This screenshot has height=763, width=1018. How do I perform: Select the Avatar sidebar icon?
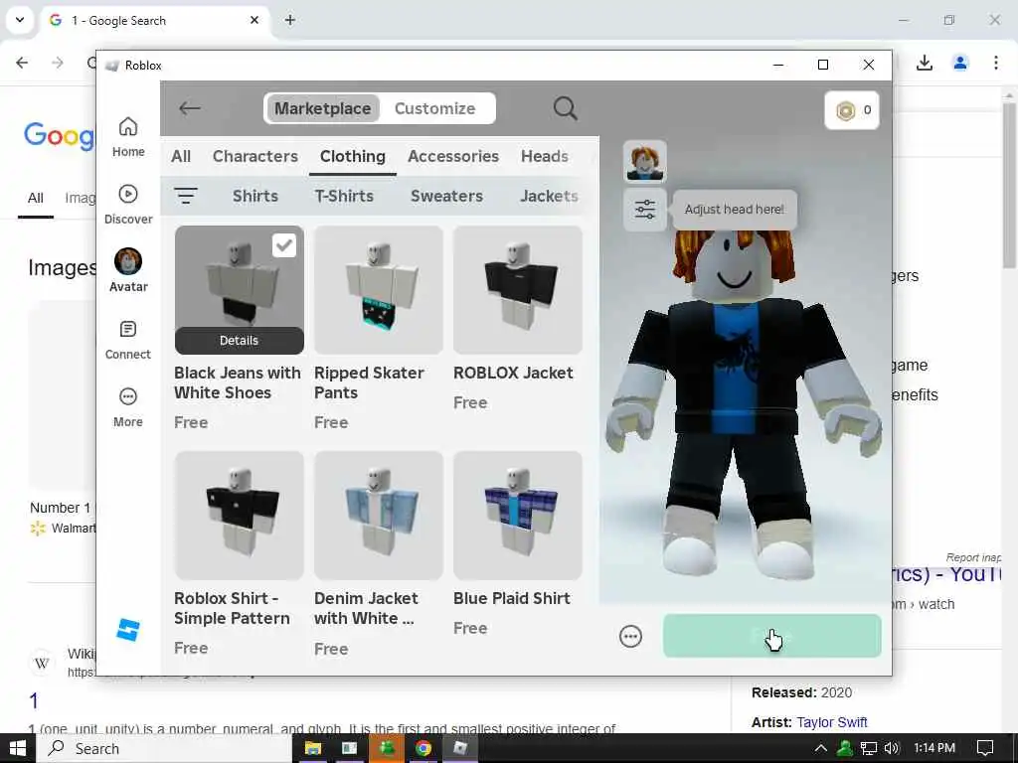tap(128, 270)
